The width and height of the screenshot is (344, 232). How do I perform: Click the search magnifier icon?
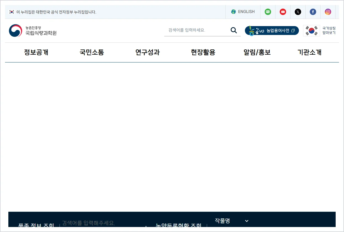(x=234, y=30)
